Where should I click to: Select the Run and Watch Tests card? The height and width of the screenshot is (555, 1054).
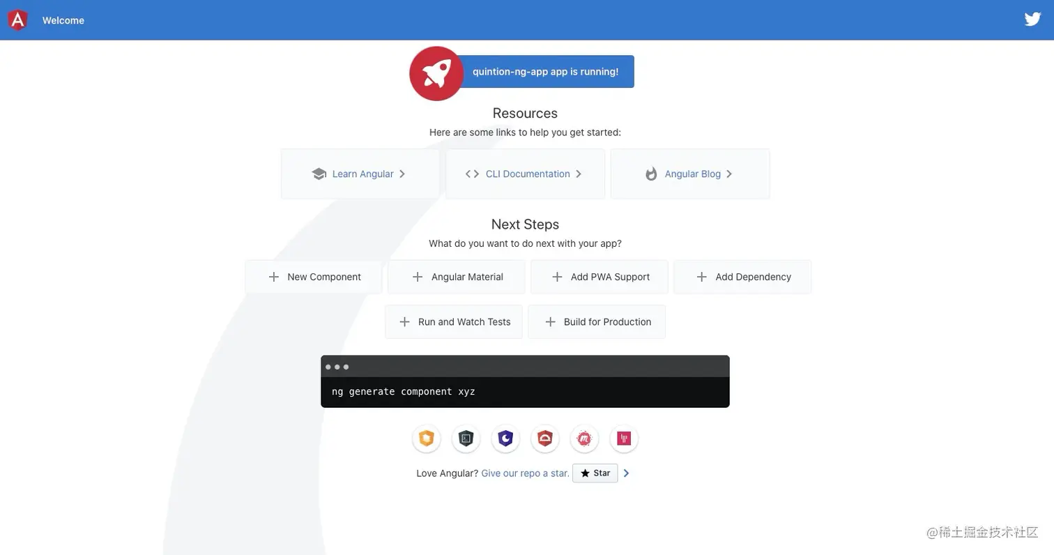tap(454, 322)
